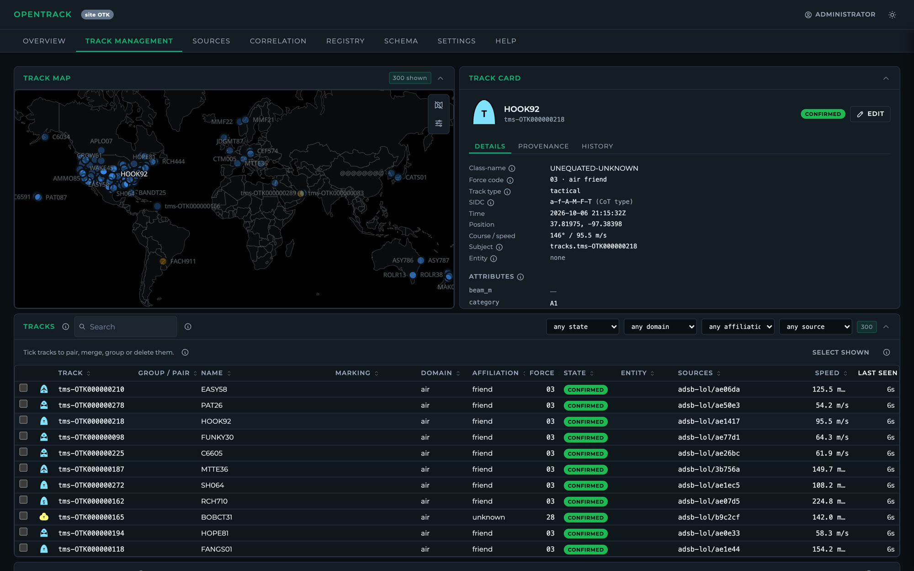Tick the checkbox for EASY58 row
The height and width of the screenshot is (571, 914).
tap(23, 388)
